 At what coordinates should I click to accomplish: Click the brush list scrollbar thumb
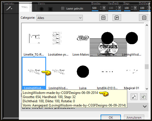(x=147, y=67)
